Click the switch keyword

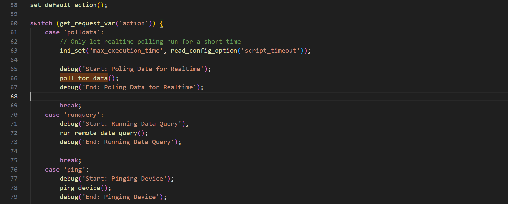tap(41, 23)
